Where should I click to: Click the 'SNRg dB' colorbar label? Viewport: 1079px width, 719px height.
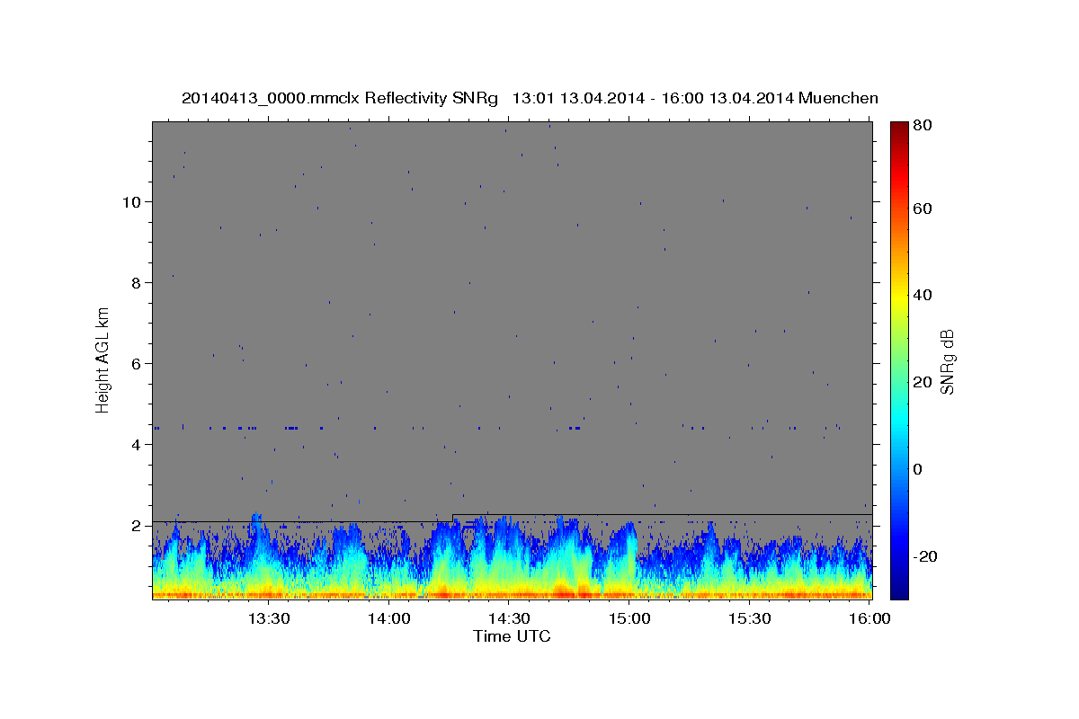point(947,361)
